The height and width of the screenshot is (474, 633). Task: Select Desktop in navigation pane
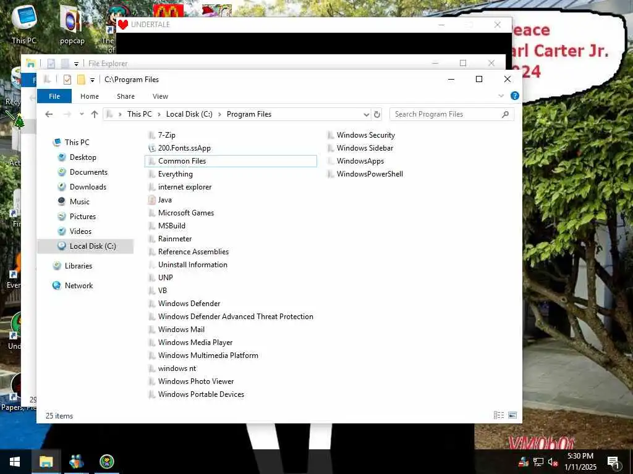click(83, 157)
